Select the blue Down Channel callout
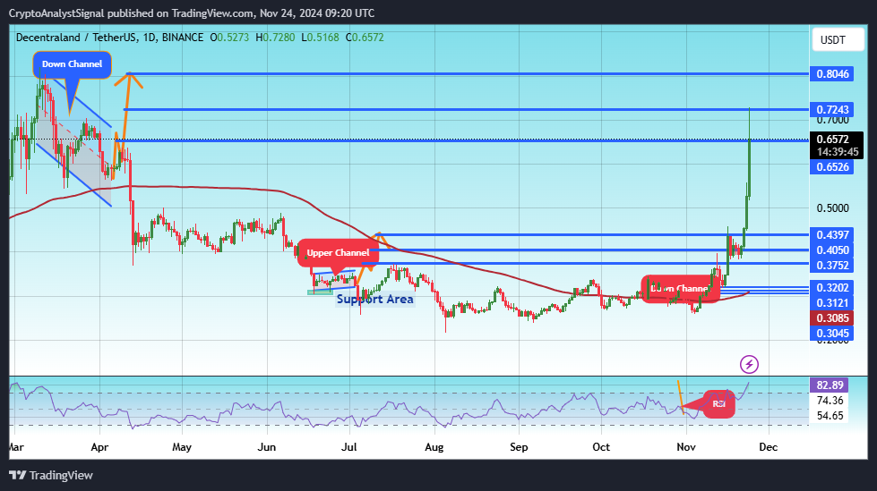This screenshot has width=877, height=491. [x=73, y=64]
